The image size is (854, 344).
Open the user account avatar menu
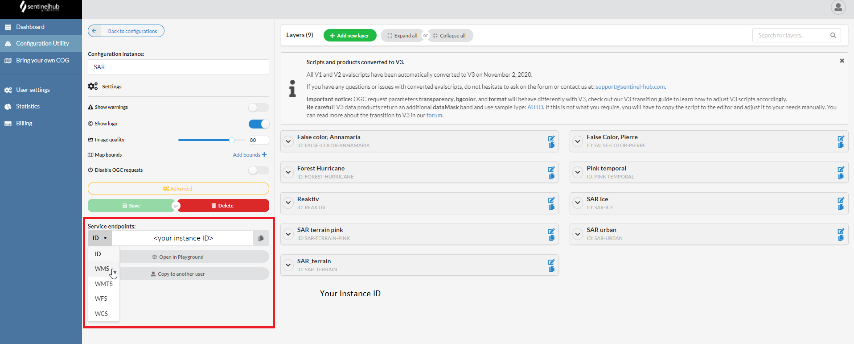tap(838, 7)
